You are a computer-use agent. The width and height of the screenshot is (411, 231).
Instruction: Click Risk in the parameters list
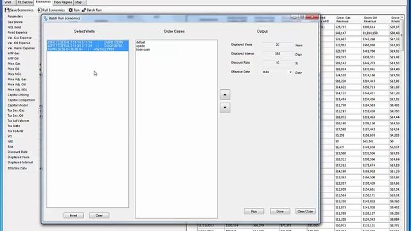click(x=10, y=147)
